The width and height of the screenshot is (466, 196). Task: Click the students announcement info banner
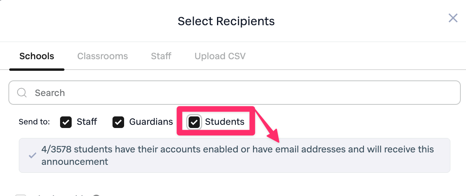click(x=236, y=156)
